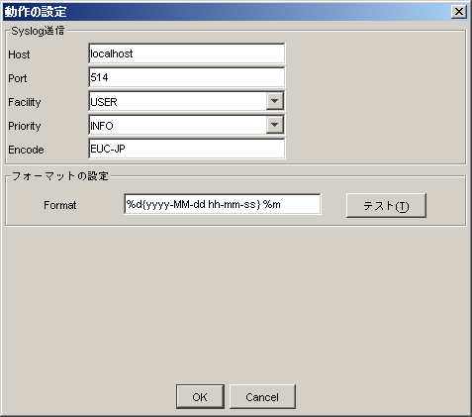Focus the Host field containing localhost
This screenshot has width=472, height=417.
(x=187, y=53)
